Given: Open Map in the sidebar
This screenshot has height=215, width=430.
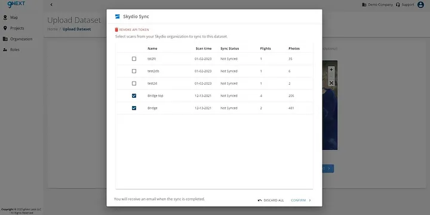Looking at the screenshot, I should click(14, 17).
